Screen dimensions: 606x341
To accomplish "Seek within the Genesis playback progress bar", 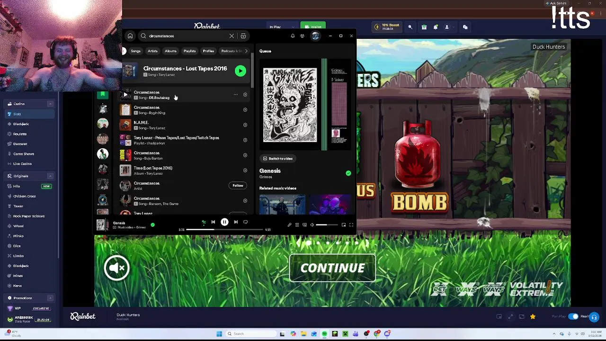I will point(224,230).
